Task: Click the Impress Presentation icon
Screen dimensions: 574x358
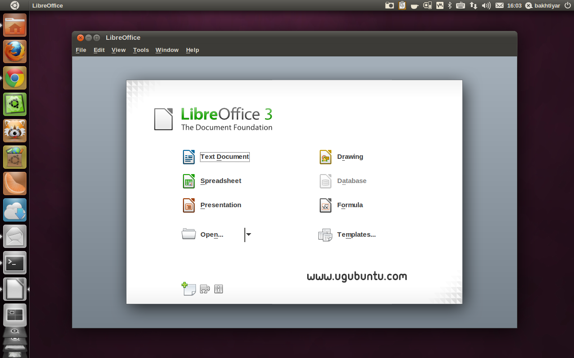Action: pos(189,205)
